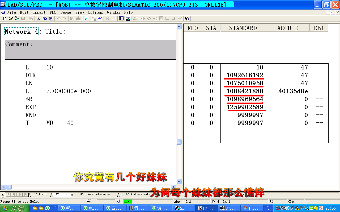The width and height of the screenshot is (340, 212).
Task: Click the Paste clipboard toolbar icon
Action: (x=51, y=19)
